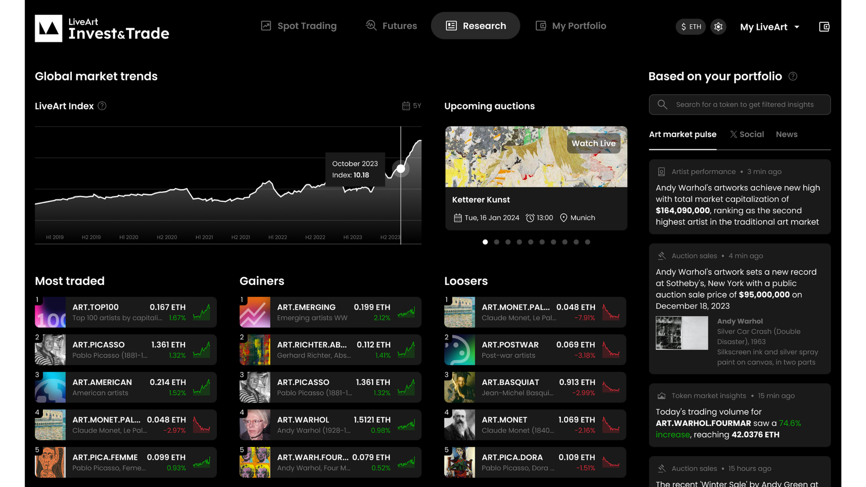
Task: Expand the My LiveArt dropdown
Action: [x=769, y=27]
